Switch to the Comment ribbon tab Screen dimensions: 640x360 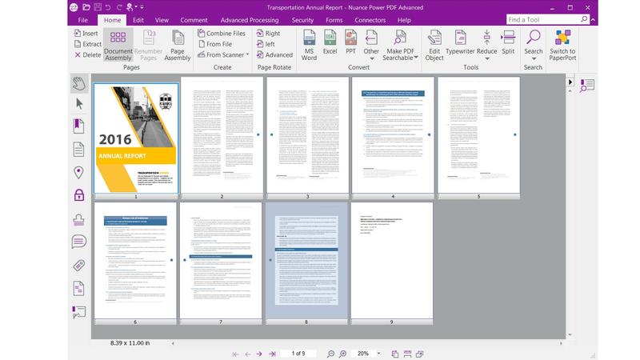coord(194,20)
